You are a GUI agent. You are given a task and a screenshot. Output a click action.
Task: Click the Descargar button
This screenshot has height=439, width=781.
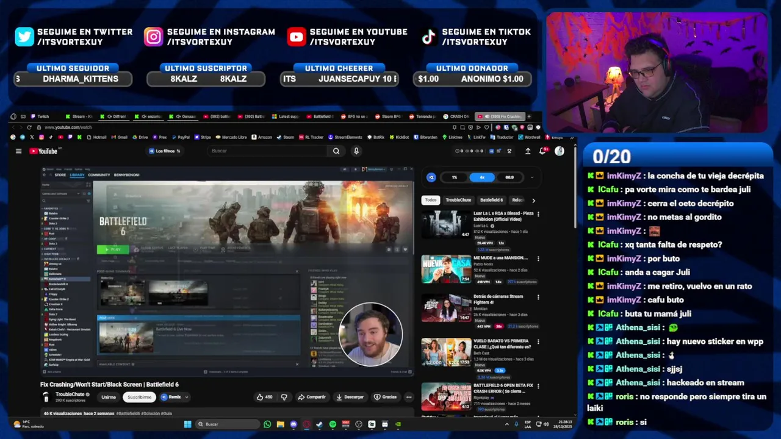350,397
